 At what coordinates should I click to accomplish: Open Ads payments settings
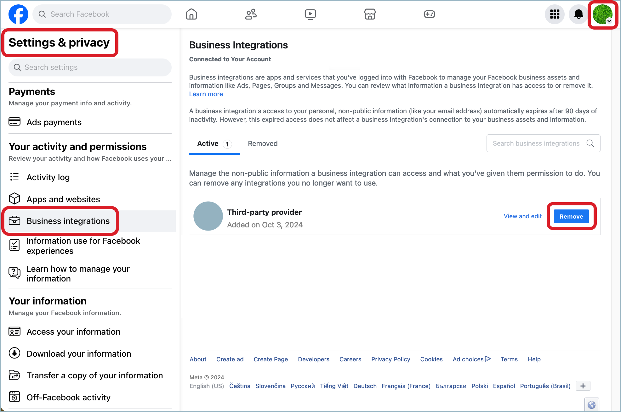[x=54, y=122]
